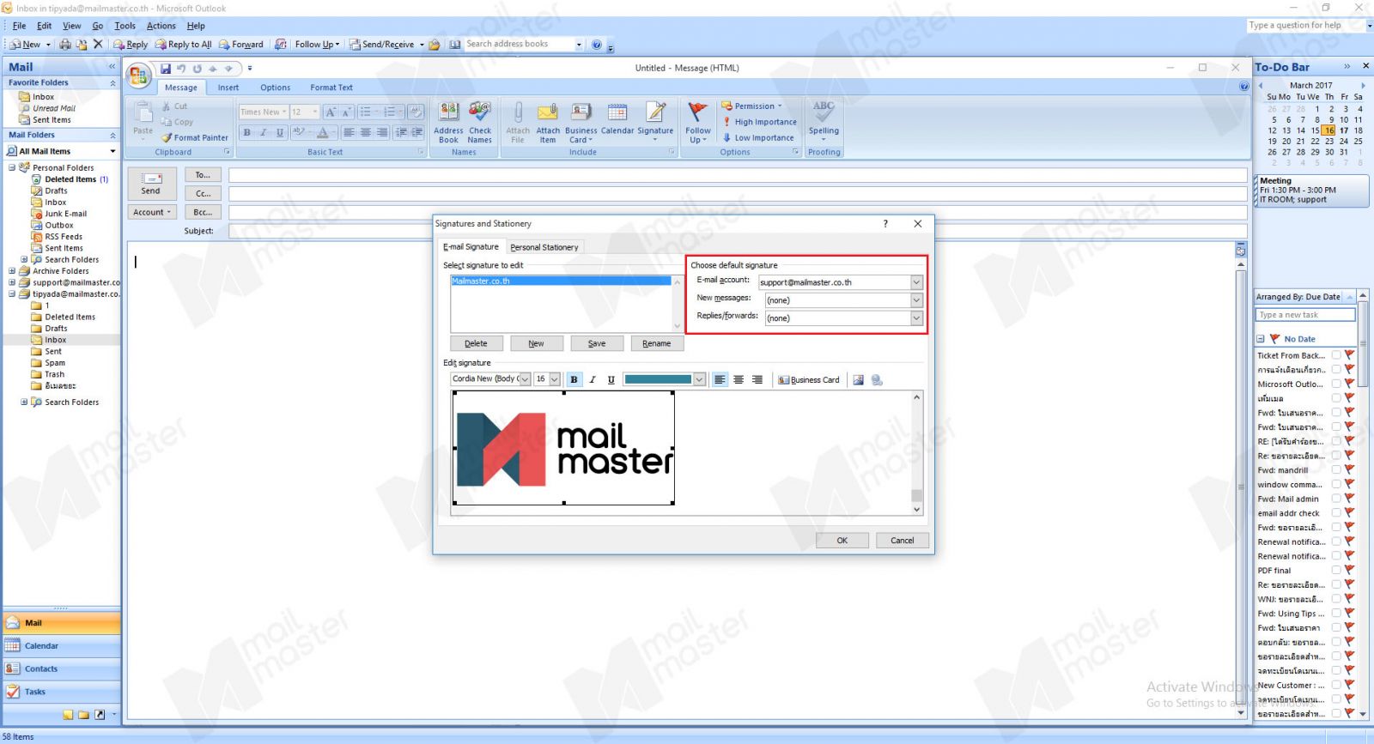This screenshot has width=1374, height=744.
Task: Open Format Text ribbon tab
Action: (x=331, y=88)
